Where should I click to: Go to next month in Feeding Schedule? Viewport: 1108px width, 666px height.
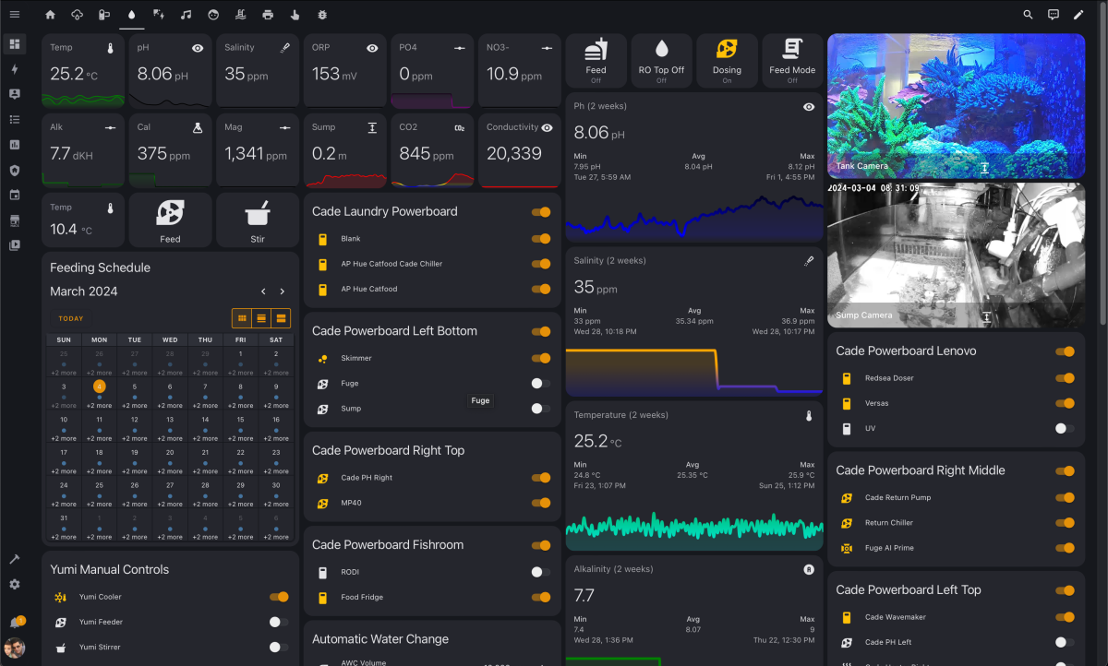(283, 291)
